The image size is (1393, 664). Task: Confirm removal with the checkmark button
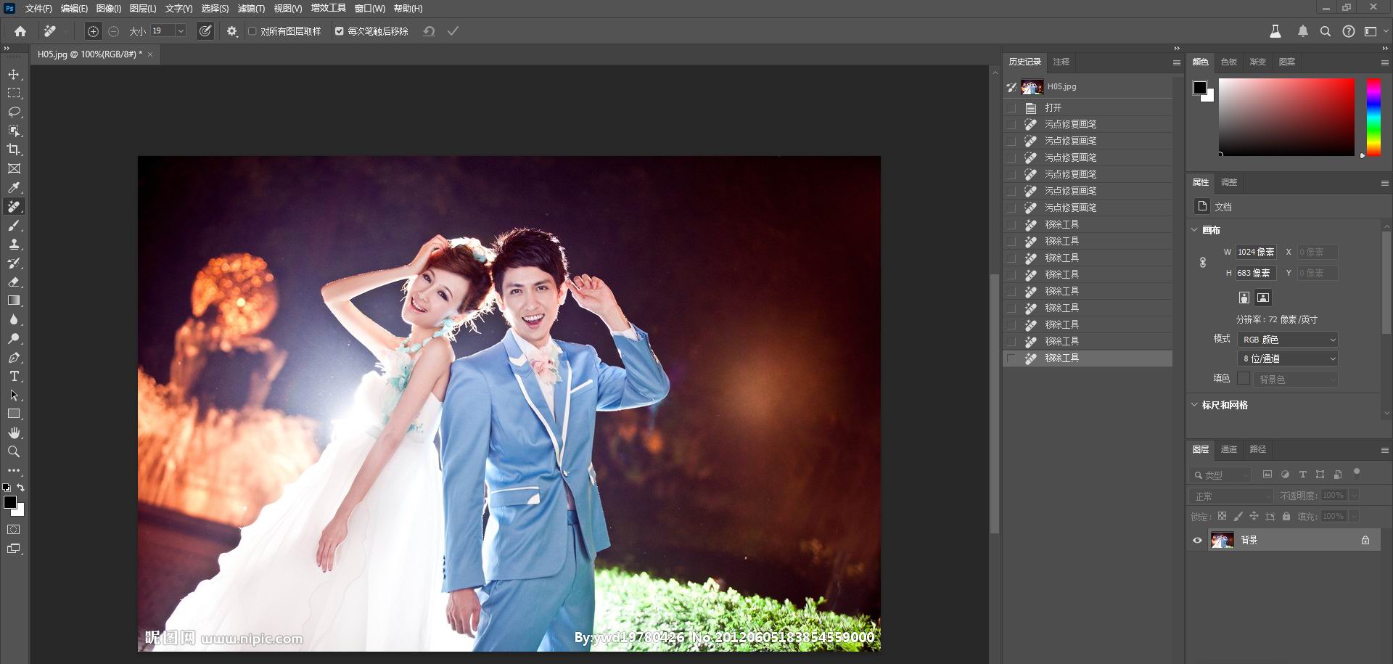coord(453,31)
